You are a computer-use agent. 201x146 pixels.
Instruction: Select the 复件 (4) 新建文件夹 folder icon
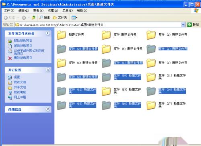coord(106,49)
